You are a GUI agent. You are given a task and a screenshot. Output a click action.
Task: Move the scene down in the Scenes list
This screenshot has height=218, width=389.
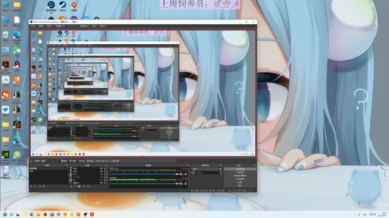coord(44,187)
